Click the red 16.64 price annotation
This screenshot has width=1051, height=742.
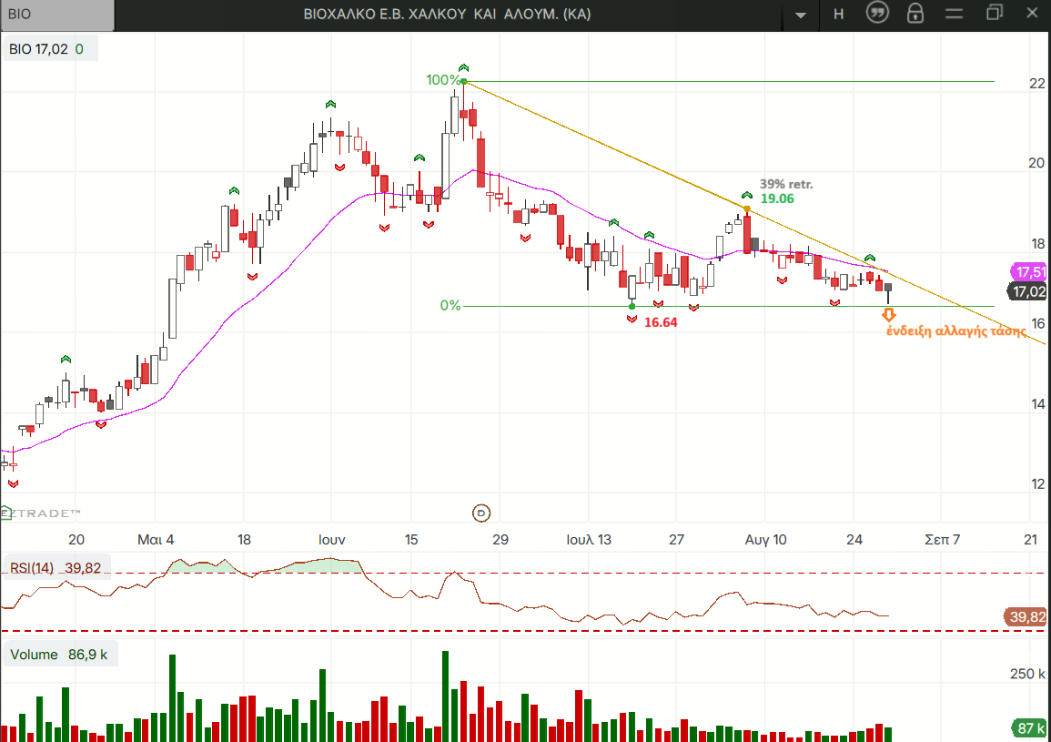coord(661,322)
